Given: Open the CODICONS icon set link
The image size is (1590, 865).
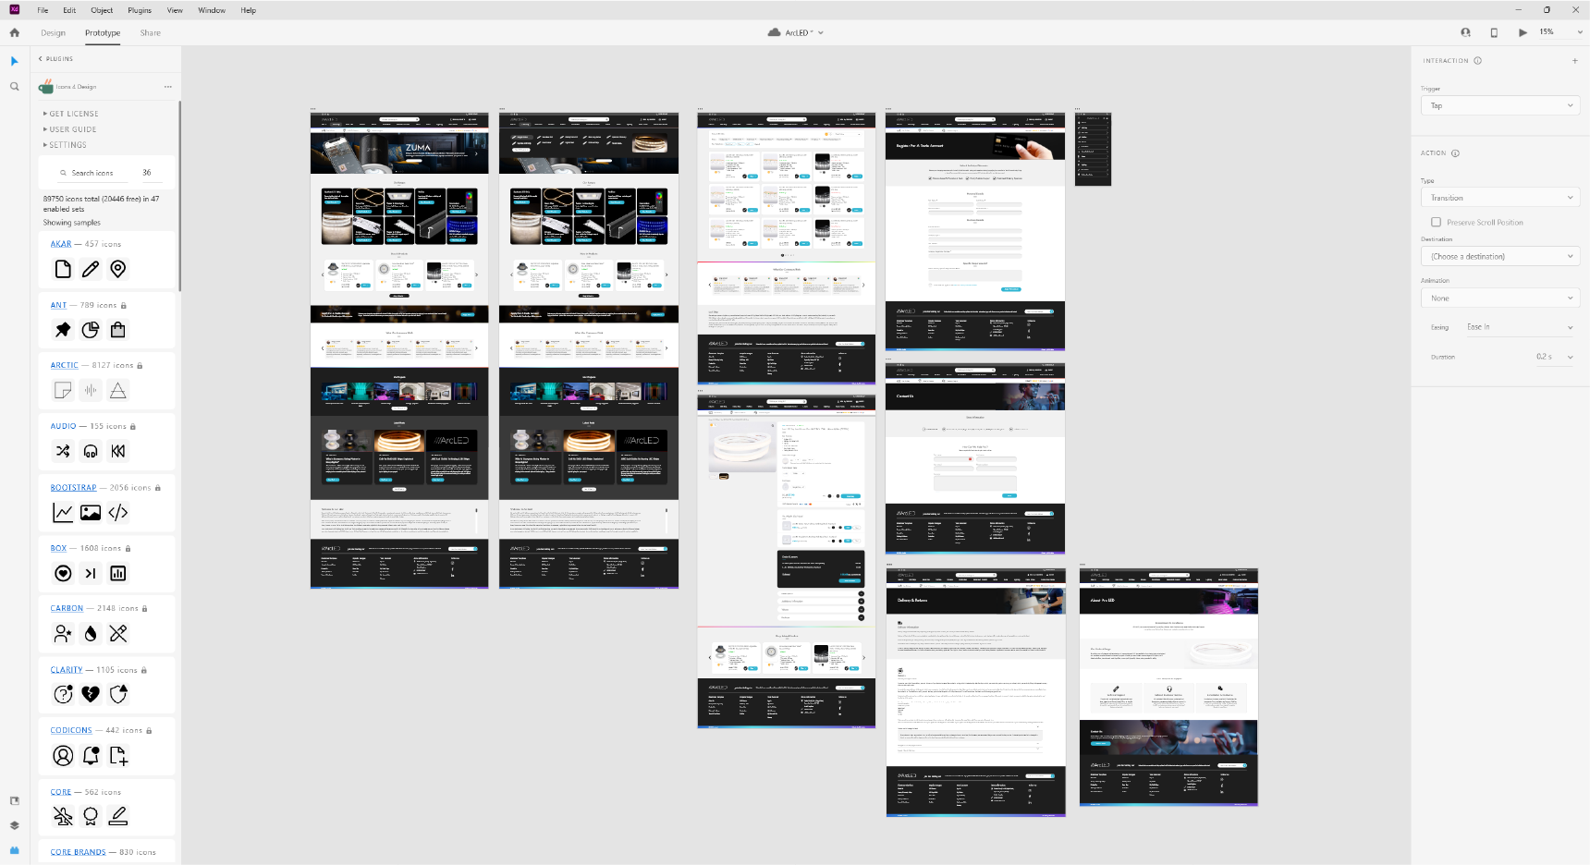Looking at the screenshot, I should [x=71, y=730].
